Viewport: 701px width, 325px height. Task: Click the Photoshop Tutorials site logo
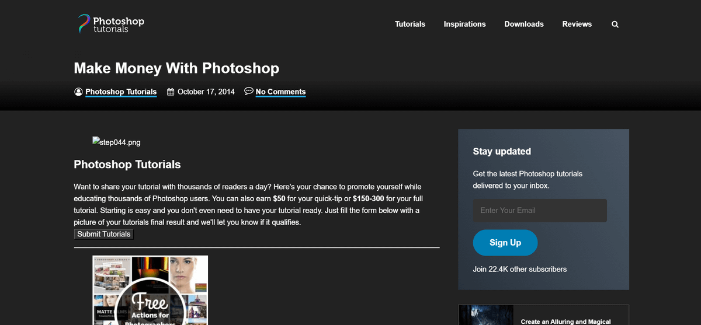[111, 24]
